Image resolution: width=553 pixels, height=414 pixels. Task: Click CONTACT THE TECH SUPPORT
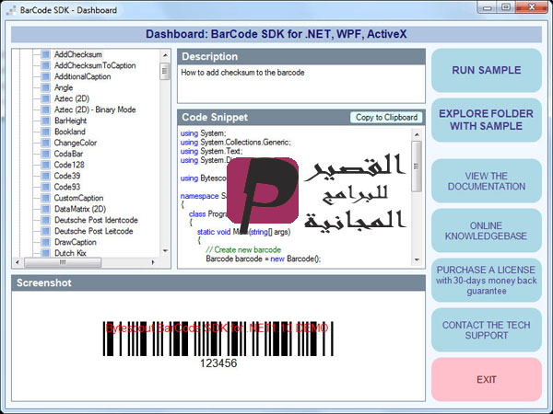tap(487, 330)
